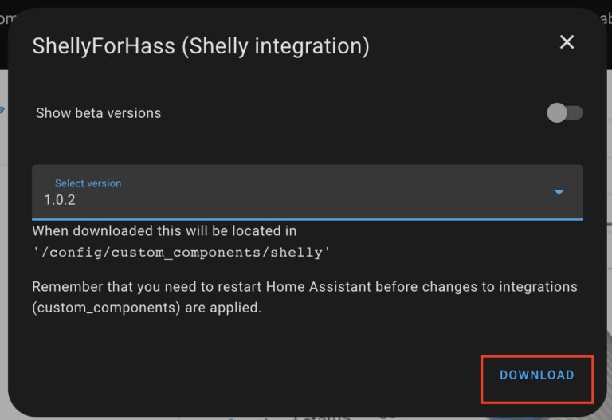Click the restart Home Assistant reminder text

(x=304, y=286)
